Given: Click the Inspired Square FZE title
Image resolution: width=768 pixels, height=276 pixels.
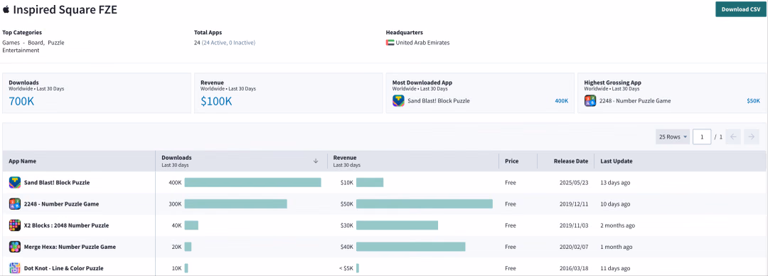Looking at the screenshot, I should tap(65, 9).
